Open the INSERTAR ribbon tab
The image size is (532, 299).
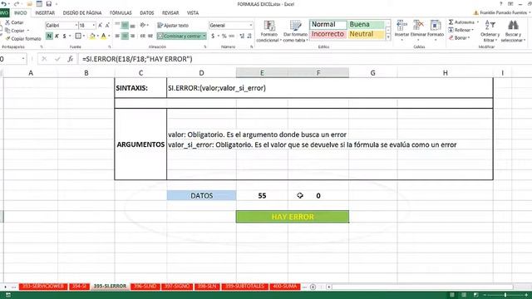click(45, 13)
